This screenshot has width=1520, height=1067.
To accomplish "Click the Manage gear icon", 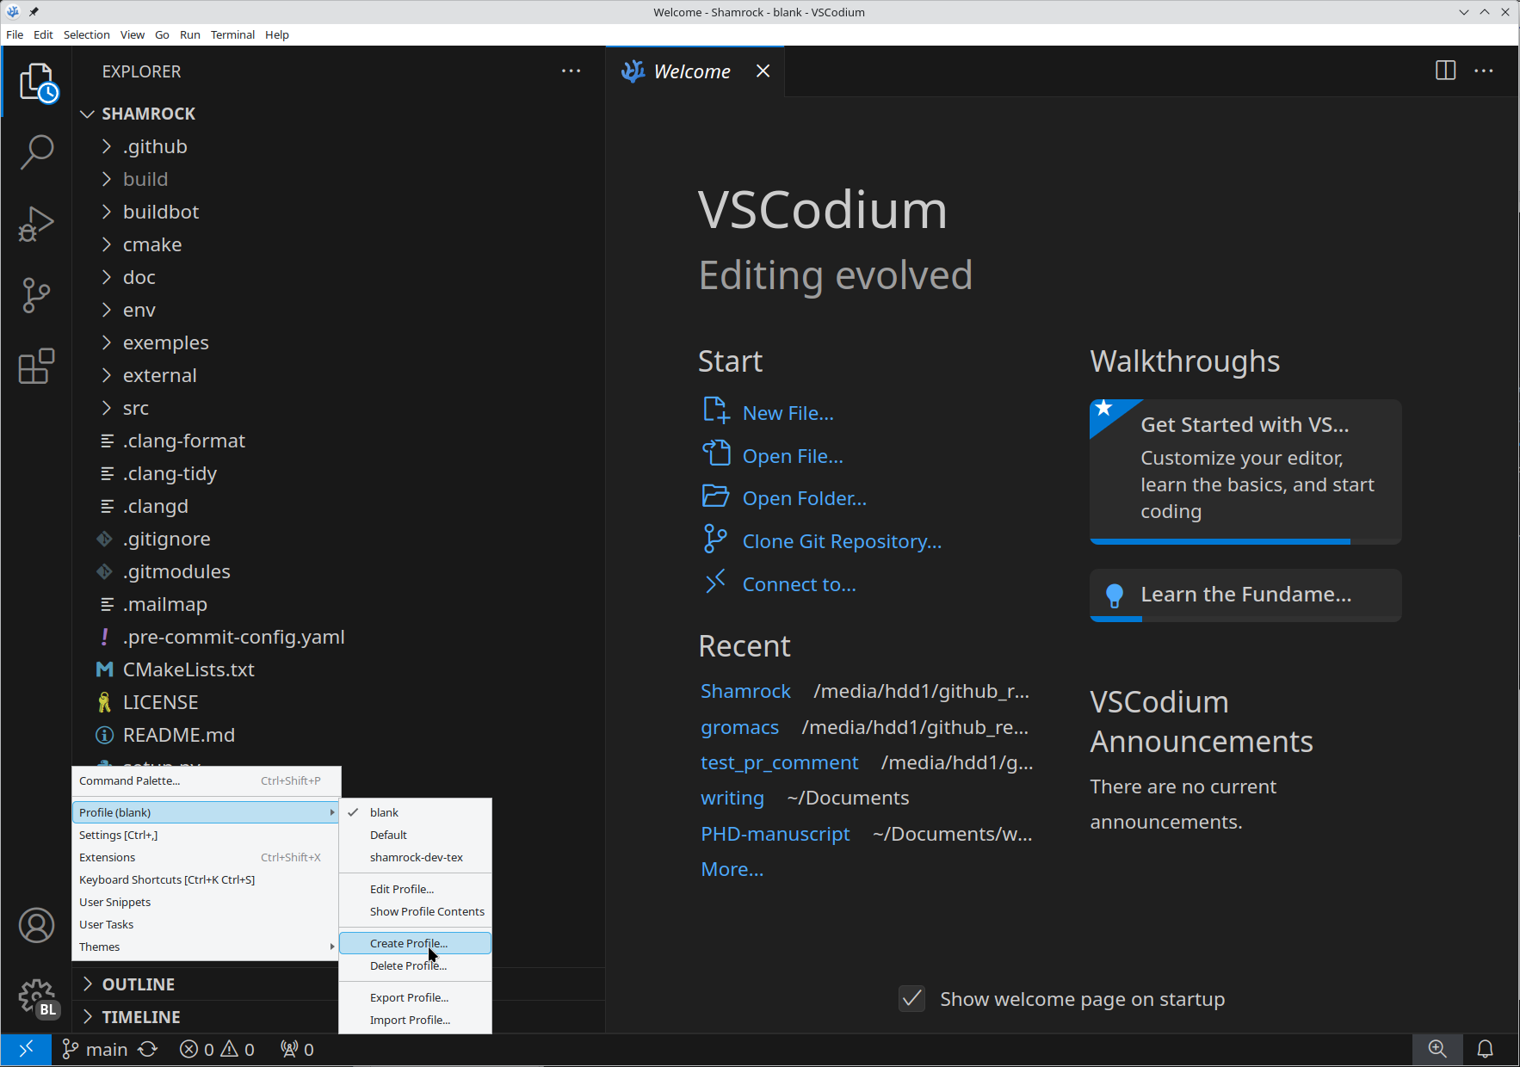I will 37,998.
